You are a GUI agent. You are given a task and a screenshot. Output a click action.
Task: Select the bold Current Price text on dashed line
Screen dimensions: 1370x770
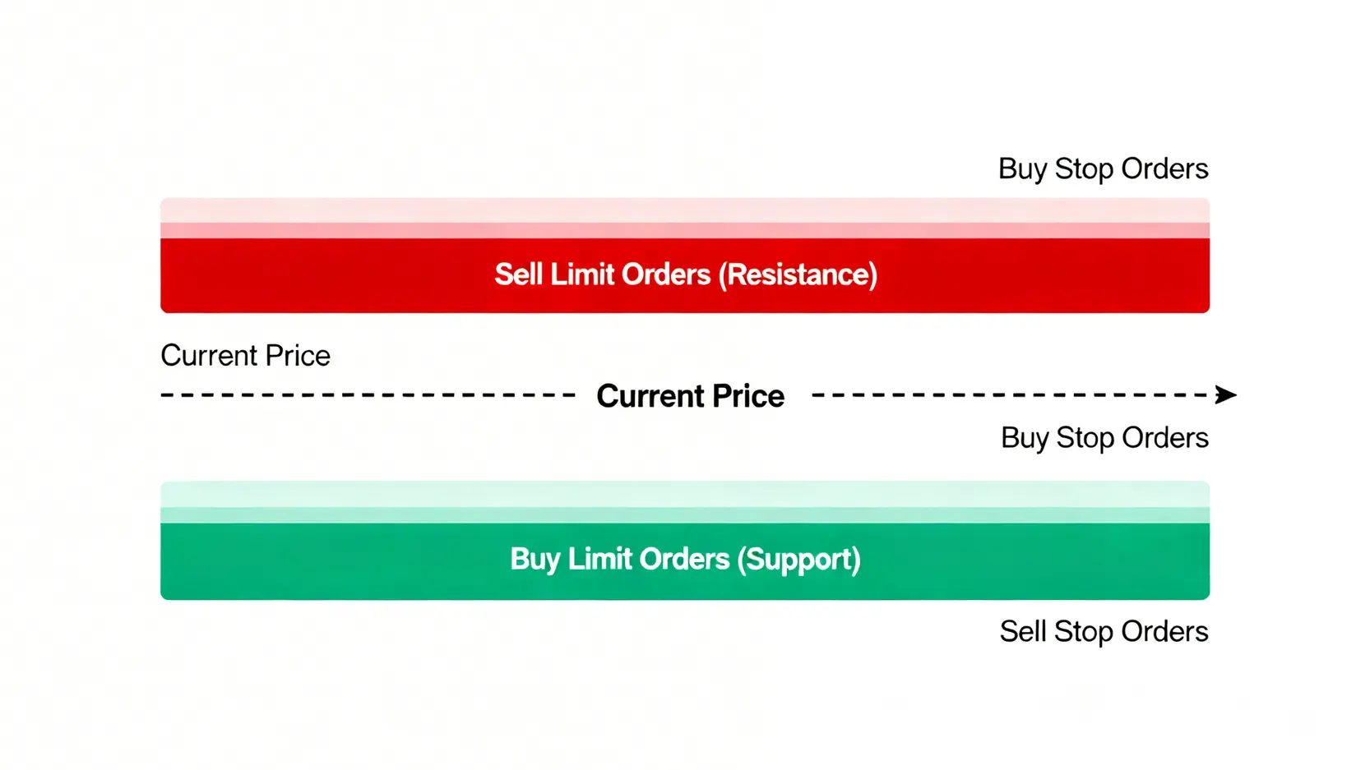point(691,396)
